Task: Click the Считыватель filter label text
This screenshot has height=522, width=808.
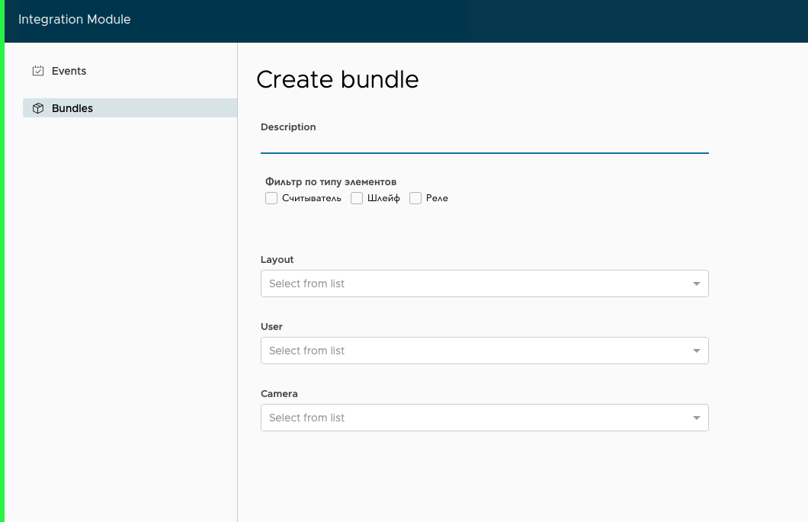Action: 312,198
